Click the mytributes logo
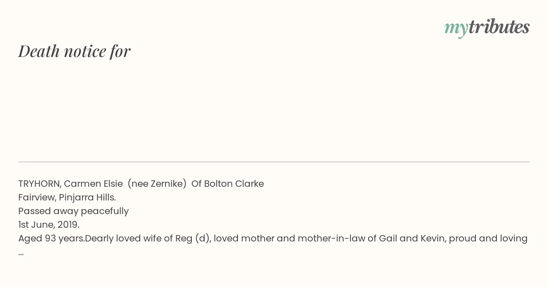Viewport: 548px width, 287px height. tap(487, 28)
